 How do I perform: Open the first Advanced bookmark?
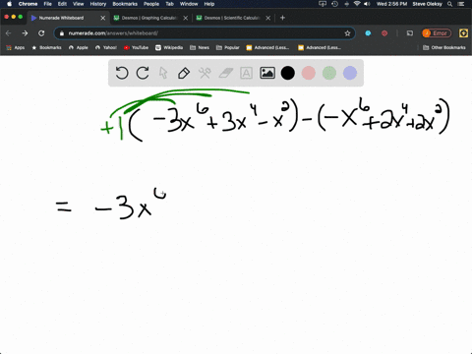tap(267, 47)
